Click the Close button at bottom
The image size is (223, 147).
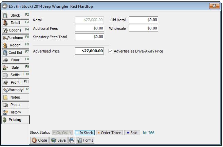[x=39, y=140]
